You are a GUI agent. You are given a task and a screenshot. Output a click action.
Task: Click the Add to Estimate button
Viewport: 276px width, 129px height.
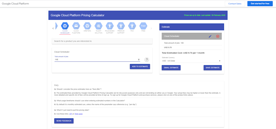pos(140,67)
